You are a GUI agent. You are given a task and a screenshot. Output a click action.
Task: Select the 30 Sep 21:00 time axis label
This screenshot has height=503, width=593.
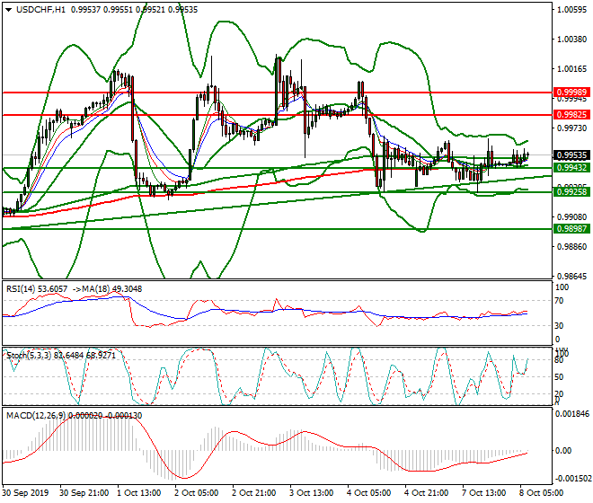coord(84,493)
